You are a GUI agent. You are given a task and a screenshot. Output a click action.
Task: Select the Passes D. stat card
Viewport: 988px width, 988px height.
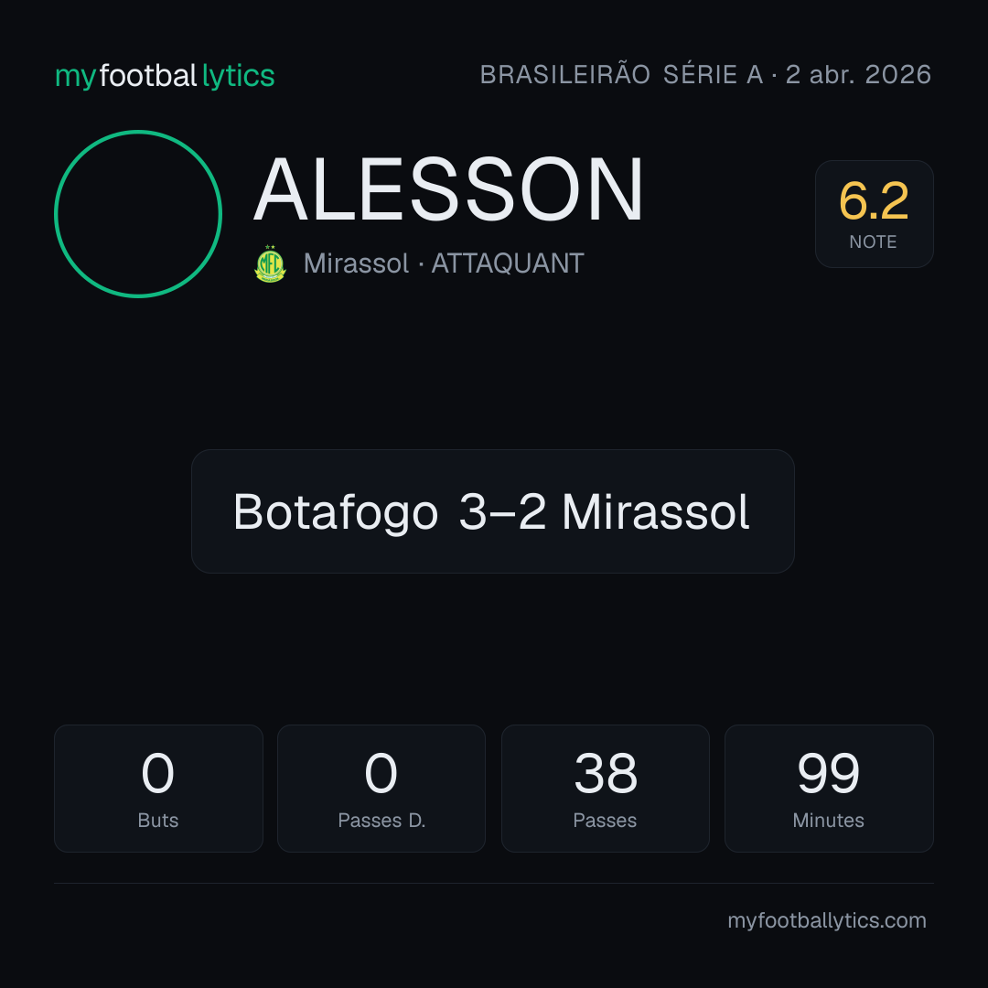click(x=381, y=789)
